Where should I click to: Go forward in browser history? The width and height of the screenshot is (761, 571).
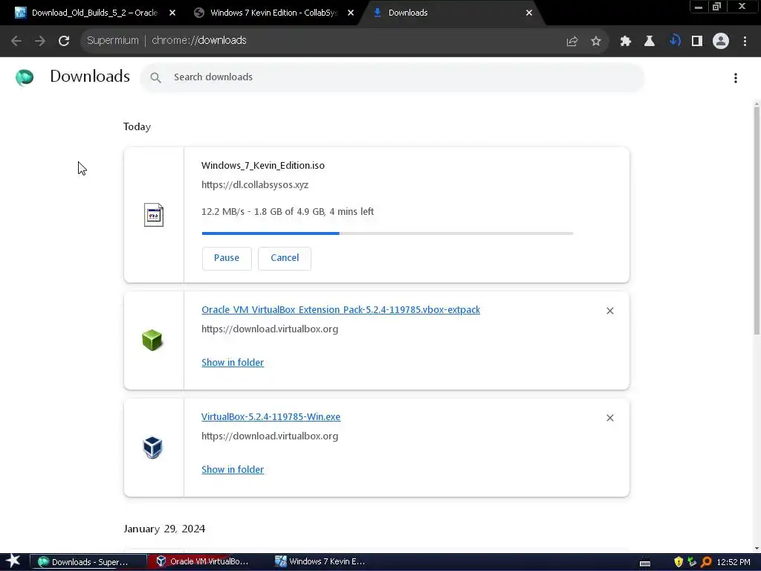(40, 41)
